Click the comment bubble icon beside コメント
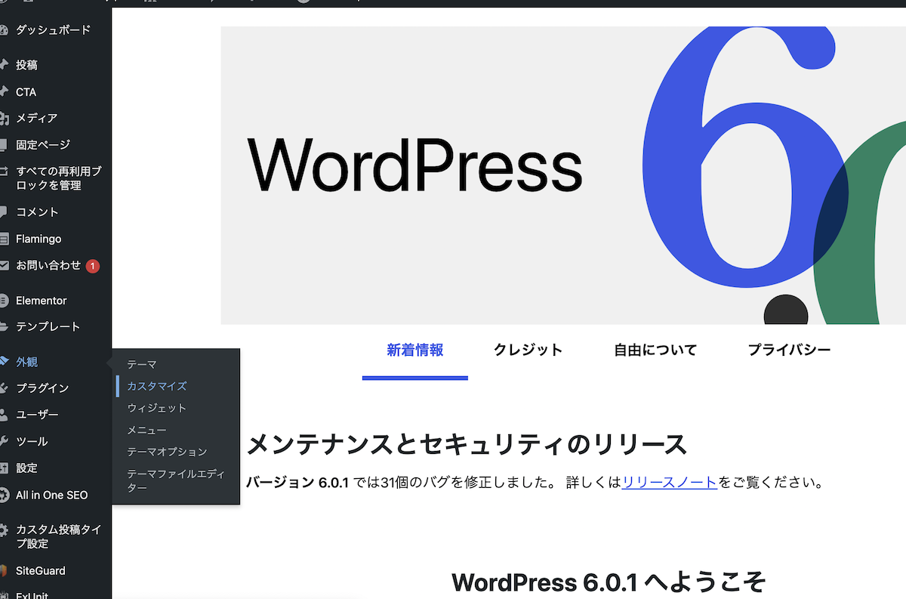 click(4, 212)
